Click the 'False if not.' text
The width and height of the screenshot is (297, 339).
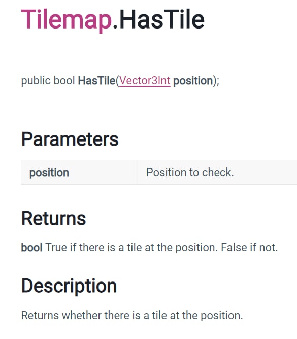click(x=249, y=247)
